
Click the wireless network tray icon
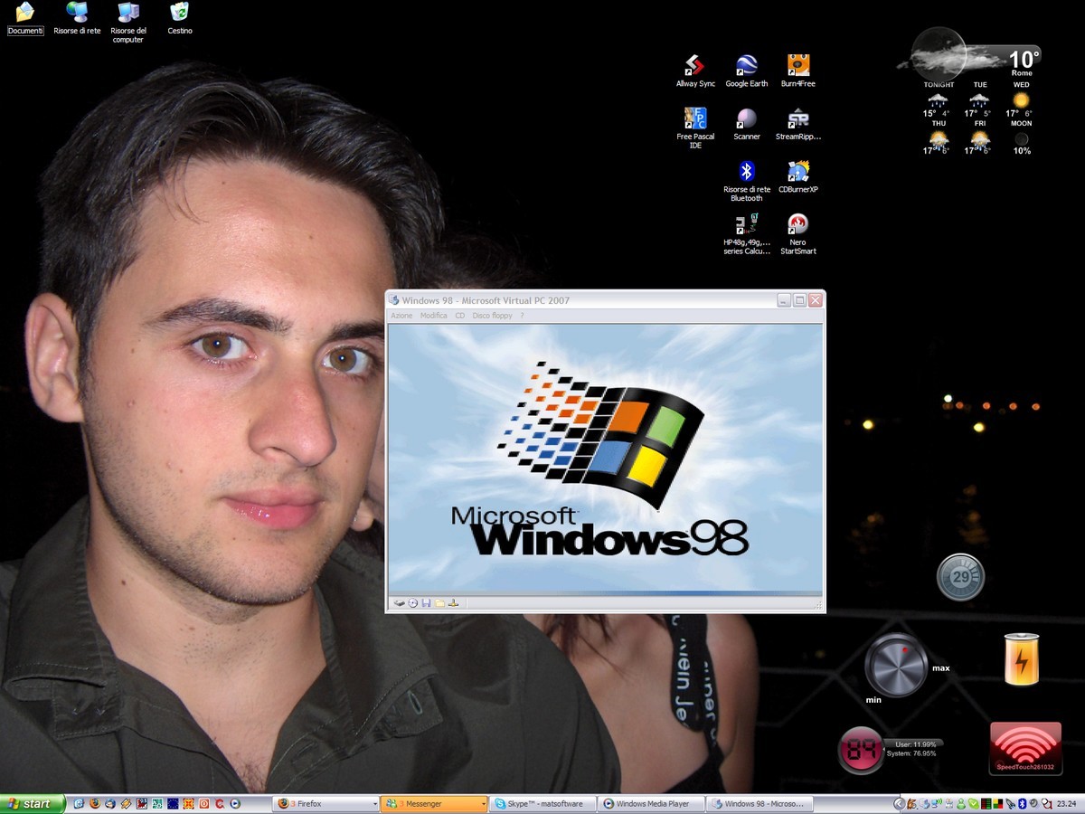coord(937,803)
